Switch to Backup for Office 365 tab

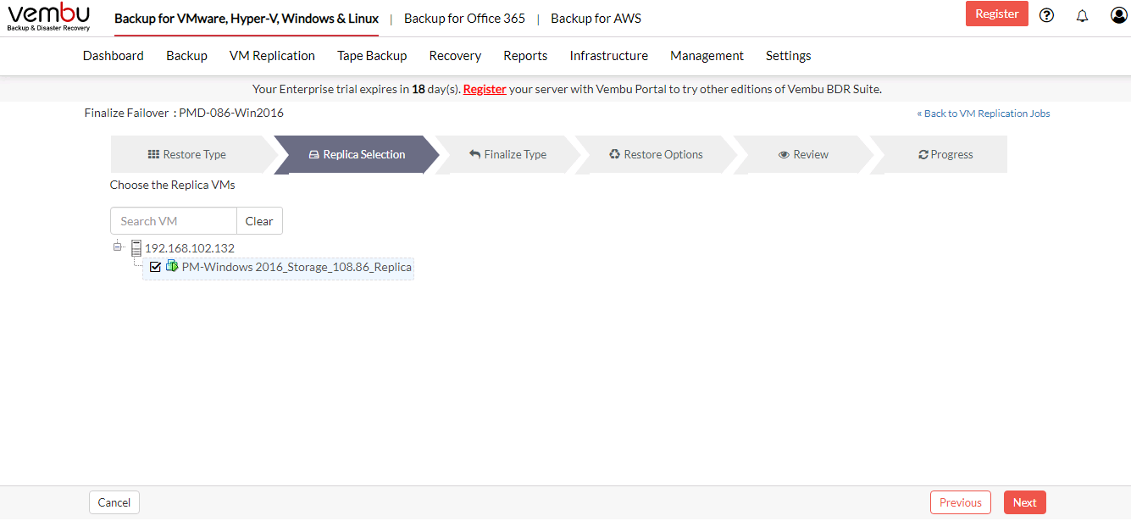pos(464,18)
